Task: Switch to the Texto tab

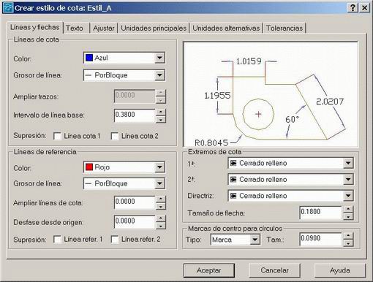Action: pyautogui.click(x=75, y=28)
